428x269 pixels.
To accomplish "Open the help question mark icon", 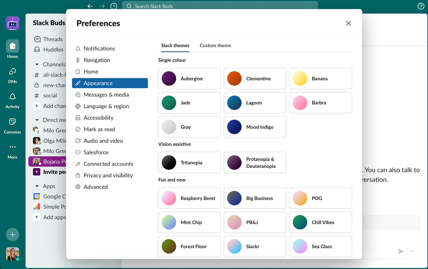I will click(421, 6).
